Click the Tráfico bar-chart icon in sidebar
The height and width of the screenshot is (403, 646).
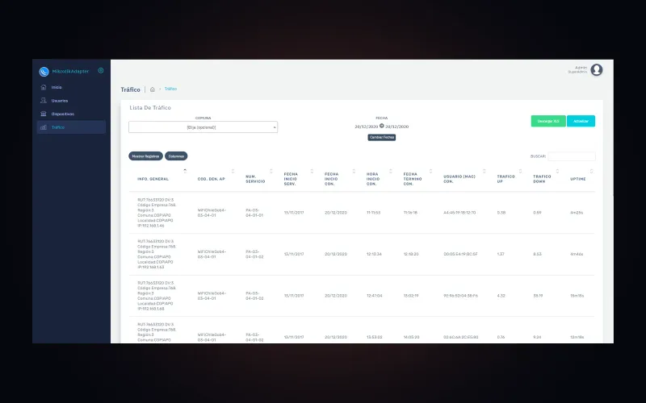pyautogui.click(x=44, y=127)
